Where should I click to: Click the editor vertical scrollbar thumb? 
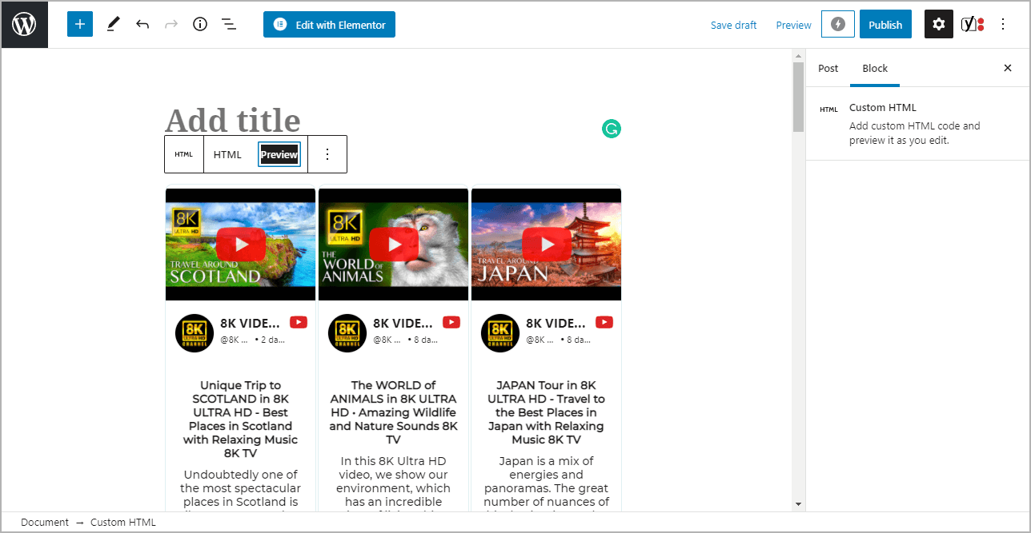click(x=797, y=97)
